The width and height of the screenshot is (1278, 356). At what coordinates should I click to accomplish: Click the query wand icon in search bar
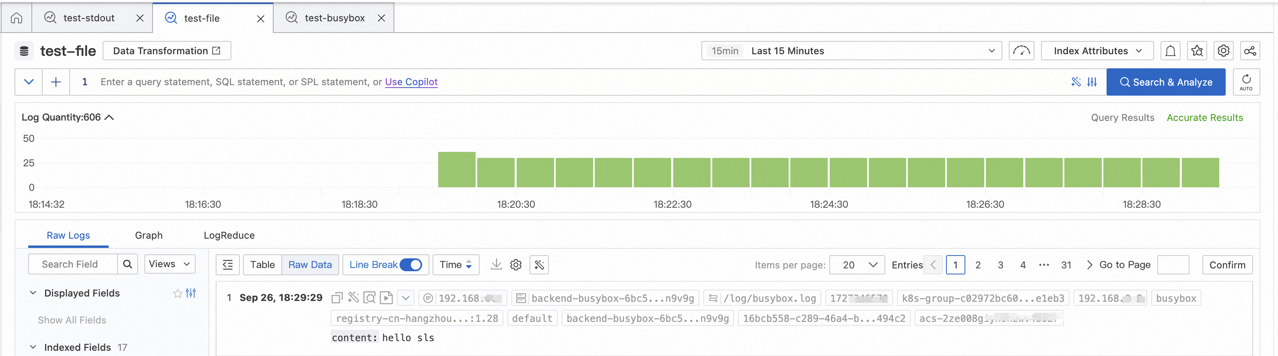point(1076,82)
